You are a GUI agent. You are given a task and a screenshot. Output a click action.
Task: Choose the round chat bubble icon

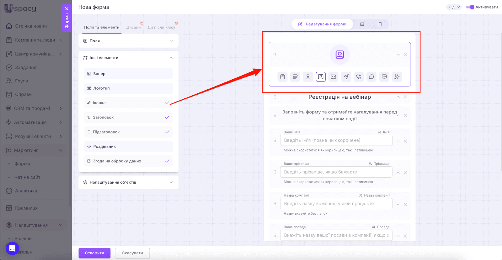point(371,77)
